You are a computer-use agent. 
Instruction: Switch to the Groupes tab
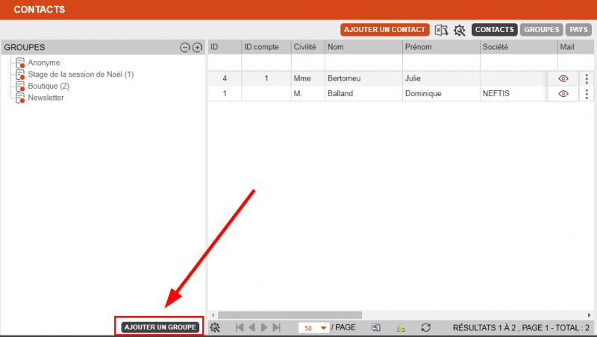[x=541, y=30]
